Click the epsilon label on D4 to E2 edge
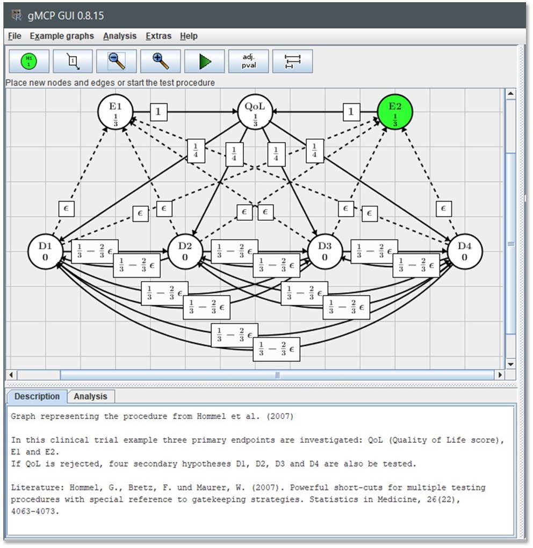Viewport: 533px width, 548px height. tap(444, 209)
